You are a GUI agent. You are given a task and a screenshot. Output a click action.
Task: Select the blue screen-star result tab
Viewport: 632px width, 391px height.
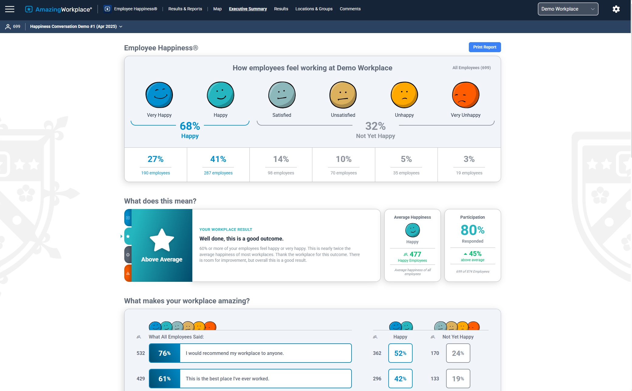pyautogui.click(x=128, y=218)
